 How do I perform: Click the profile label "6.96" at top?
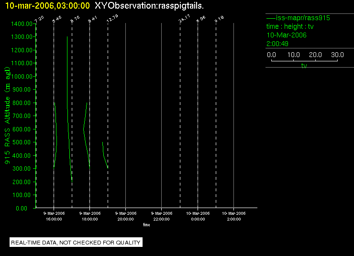(201, 20)
